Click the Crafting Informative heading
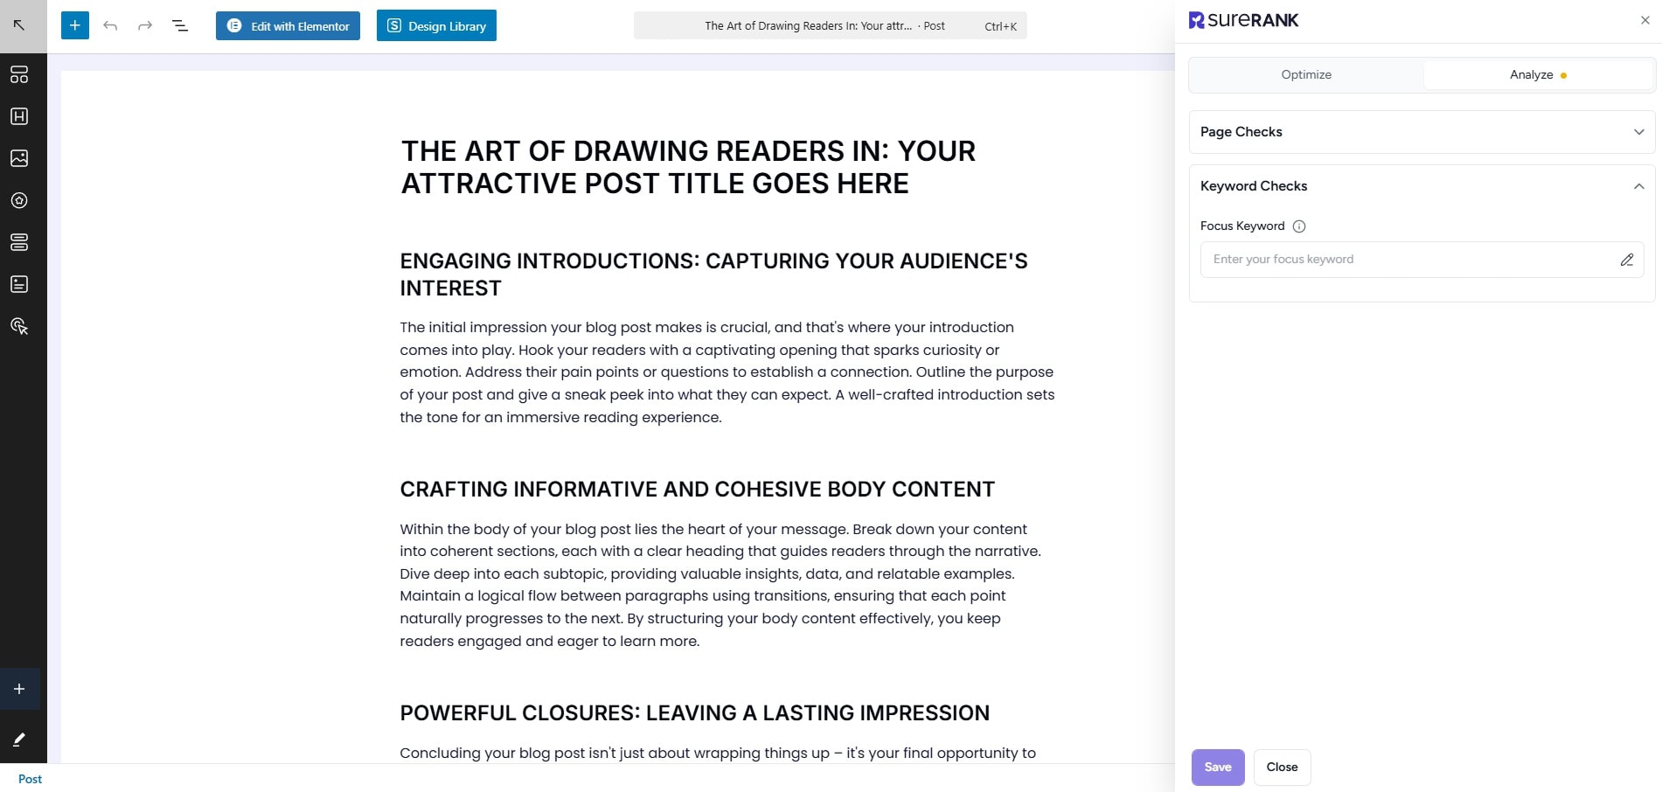This screenshot has height=792, width=1662. pos(697,490)
